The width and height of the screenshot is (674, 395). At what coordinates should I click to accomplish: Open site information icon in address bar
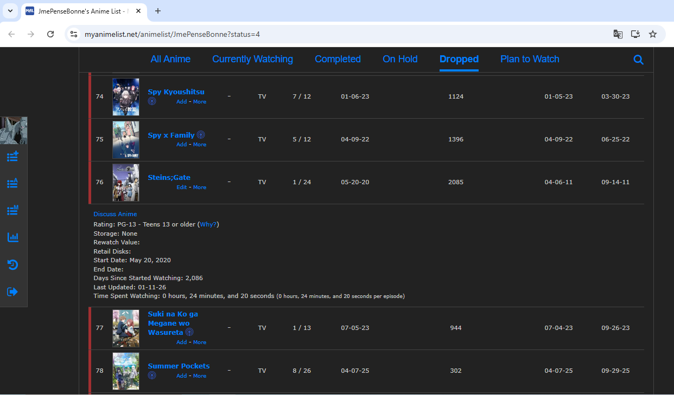(74, 34)
